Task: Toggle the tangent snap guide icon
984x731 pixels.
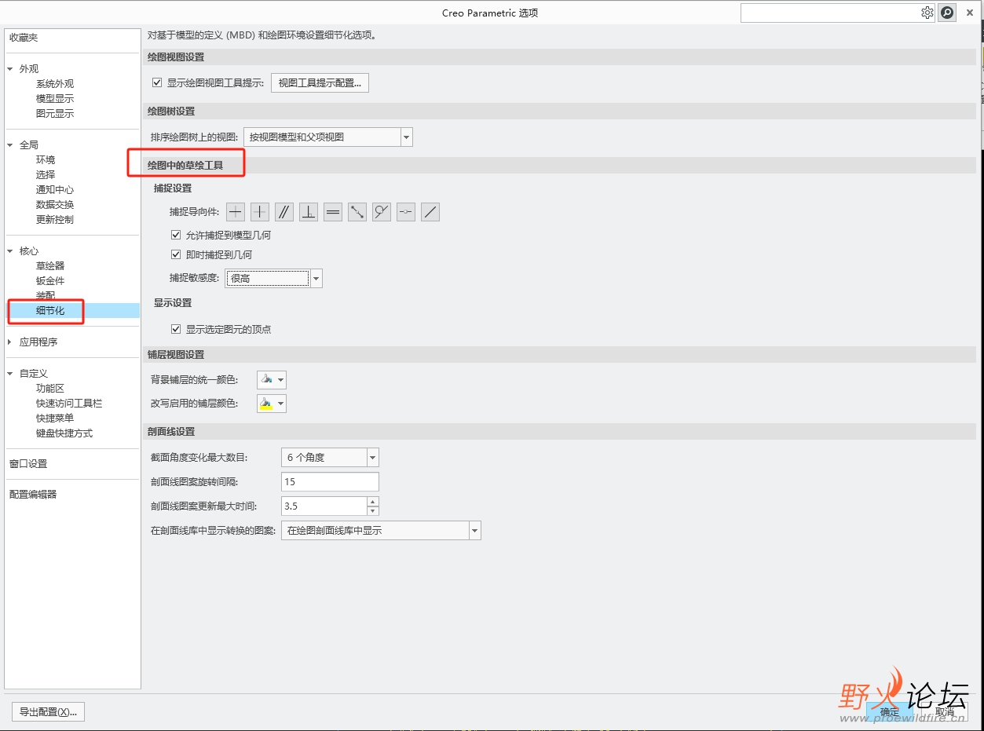Action: 382,212
